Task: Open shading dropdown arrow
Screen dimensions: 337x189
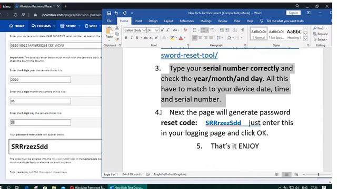Action: pos(233,38)
